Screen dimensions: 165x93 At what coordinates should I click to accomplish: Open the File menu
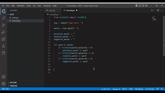tap(7, 6)
